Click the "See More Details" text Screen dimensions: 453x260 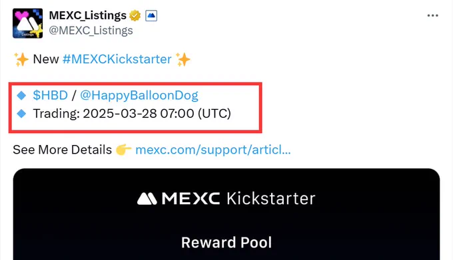[x=62, y=150]
